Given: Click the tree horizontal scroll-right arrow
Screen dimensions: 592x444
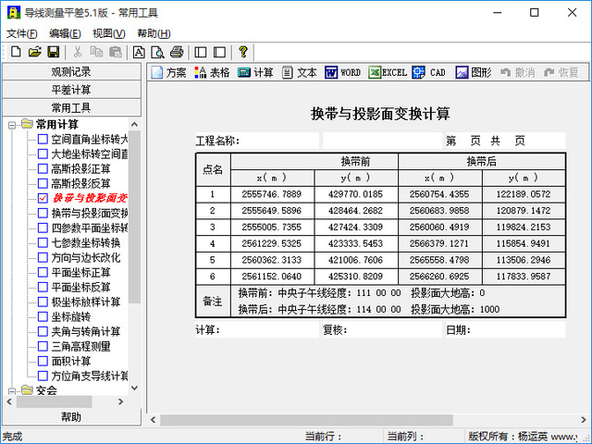Looking at the screenshot, I should [x=121, y=401].
